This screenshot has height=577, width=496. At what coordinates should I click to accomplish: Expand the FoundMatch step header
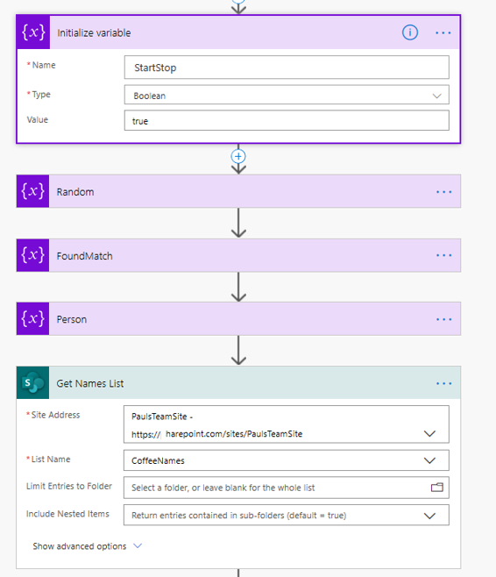(238, 255)
